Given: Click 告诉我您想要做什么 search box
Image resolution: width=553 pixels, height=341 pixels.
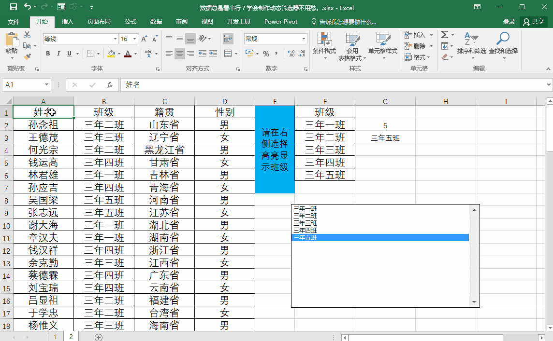Looking at the screenshot, I should tap(344, 22).
